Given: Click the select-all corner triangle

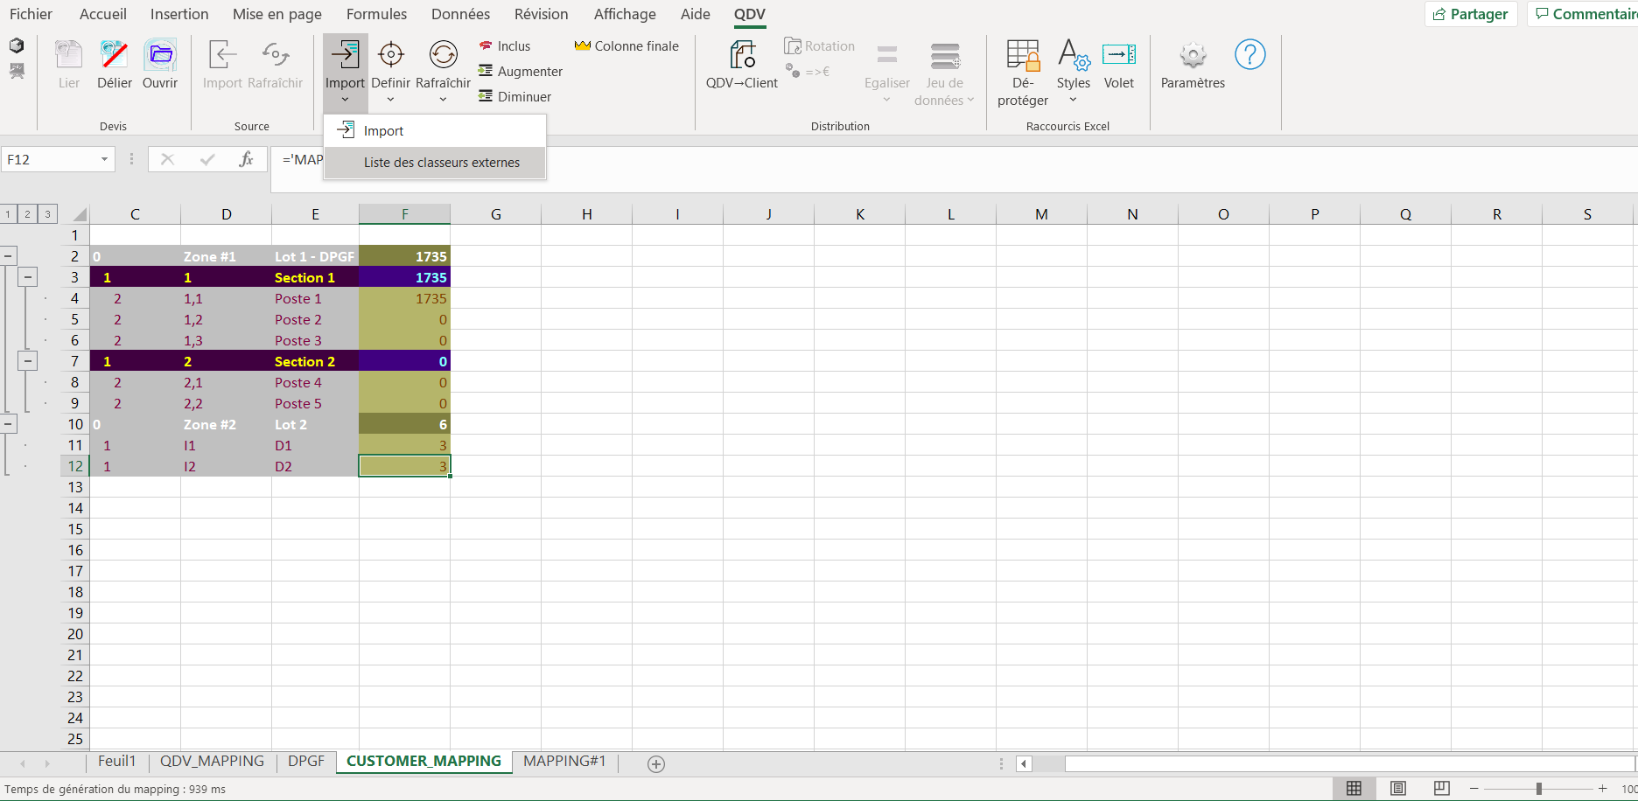Looking at the screenshot, I should point(80,214).
